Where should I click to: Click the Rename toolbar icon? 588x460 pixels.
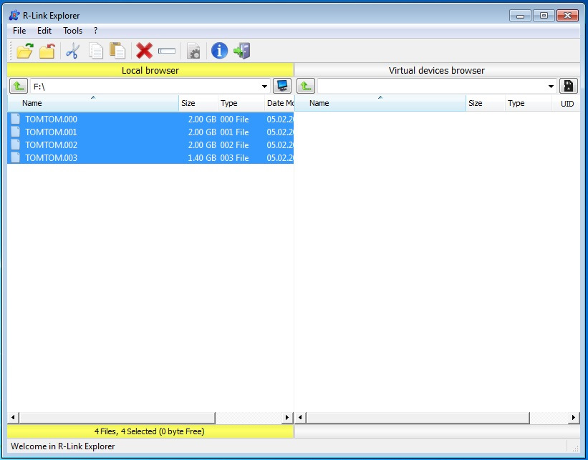167,51
